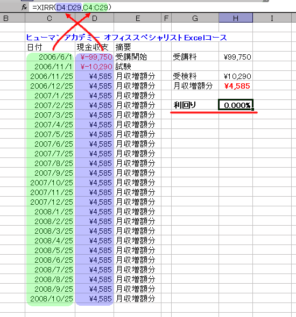Select column E header
The image size is (296, 317).
137,18
